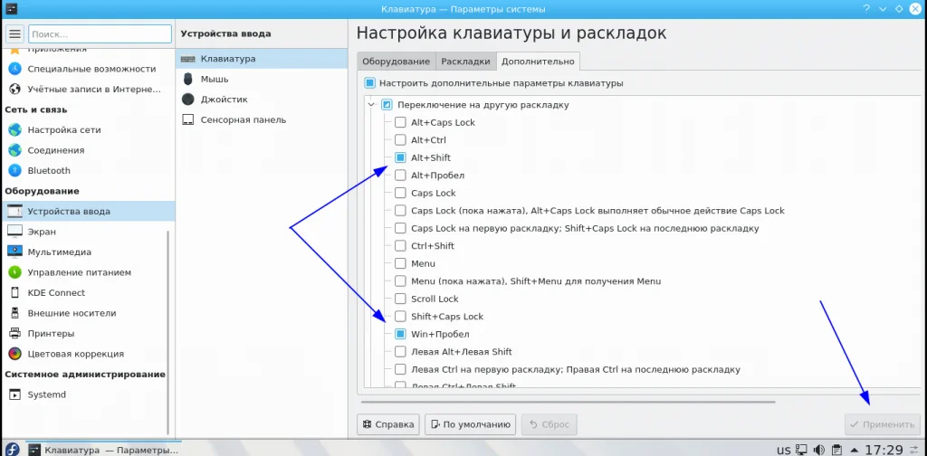
Task: Enable the Ctrl+Shift layout switch option
Action: point(400,246)
